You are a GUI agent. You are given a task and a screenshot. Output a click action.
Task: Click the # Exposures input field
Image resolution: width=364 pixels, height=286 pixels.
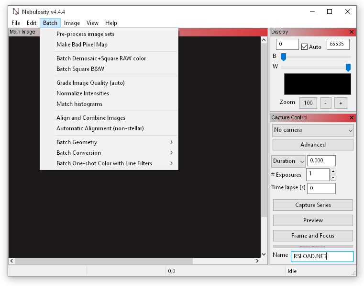pyautogui.click(x=318, y=174)
